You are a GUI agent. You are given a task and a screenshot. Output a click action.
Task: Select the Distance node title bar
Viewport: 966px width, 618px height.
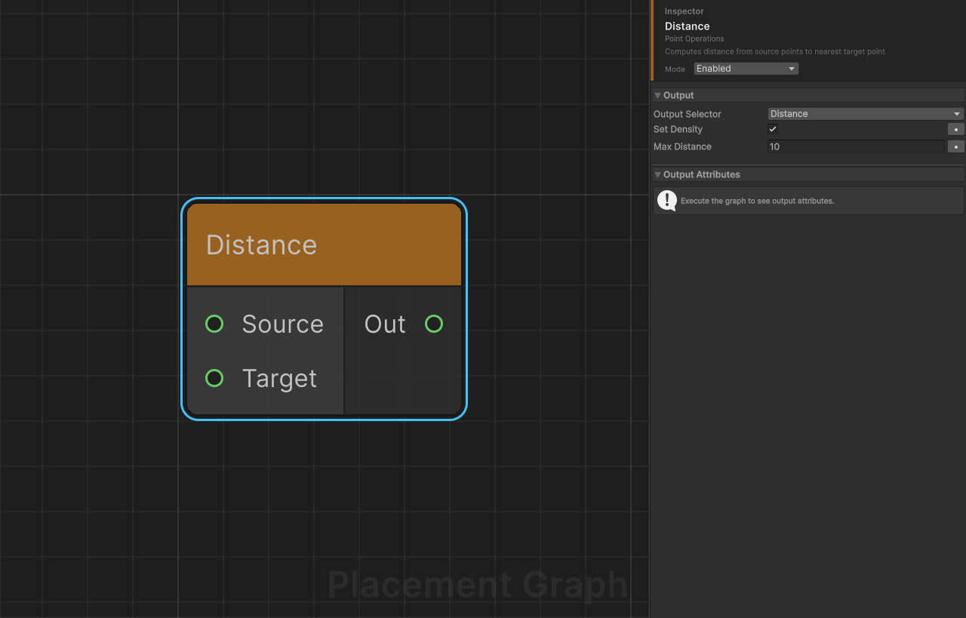(x=324, y=244)
